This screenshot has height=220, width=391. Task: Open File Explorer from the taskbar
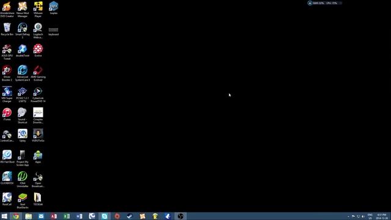[29, 216]
